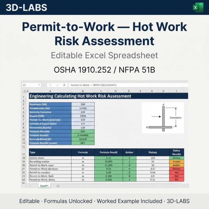Click the Name Box showing C1
Viewport: 209px width, 209px height.
31,85
